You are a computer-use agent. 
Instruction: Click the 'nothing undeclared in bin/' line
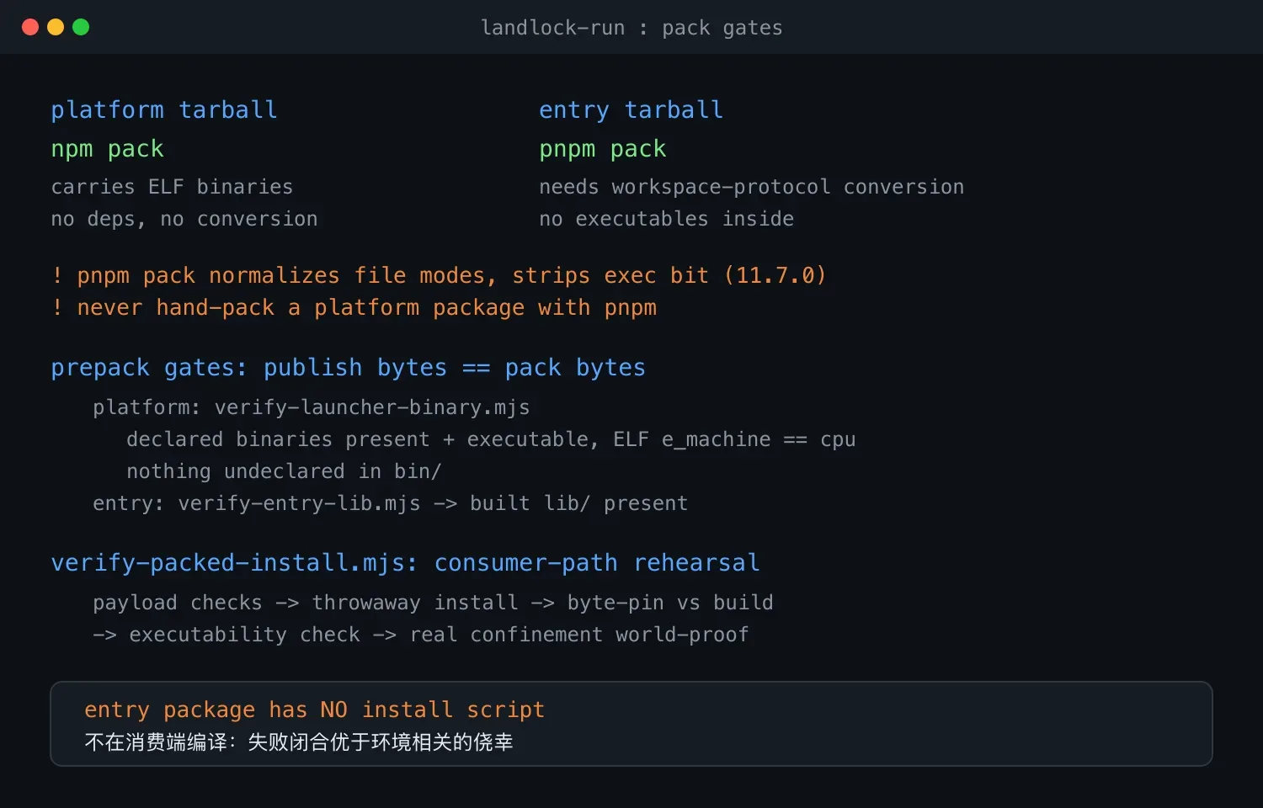[x=284, y=471]
